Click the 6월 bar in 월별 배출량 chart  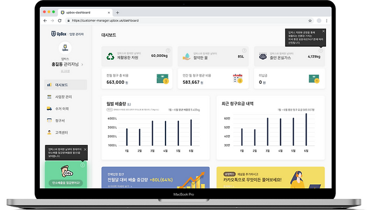191,133
